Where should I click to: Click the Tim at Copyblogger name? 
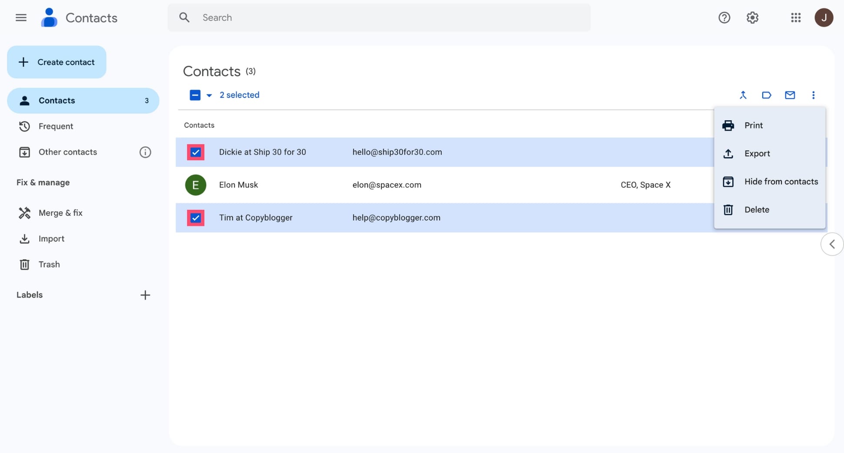point(256,218)
